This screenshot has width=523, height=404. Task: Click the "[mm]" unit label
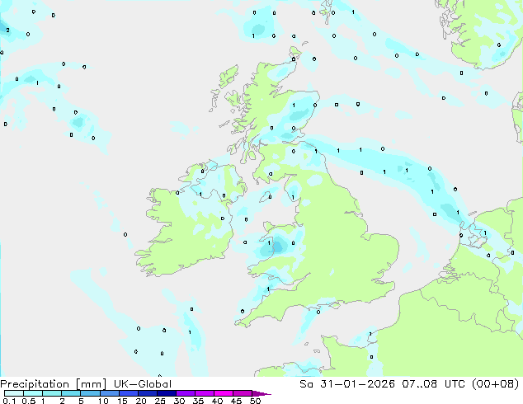click(91, 384)
